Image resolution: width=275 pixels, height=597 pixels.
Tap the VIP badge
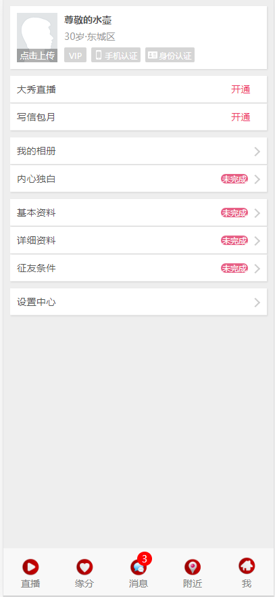pyautogui.click(x=75, y=55)
